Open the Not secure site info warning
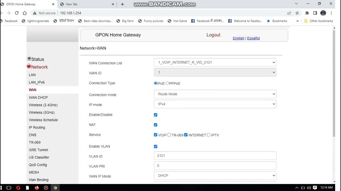341x191 pixels. tap(44, 13)
